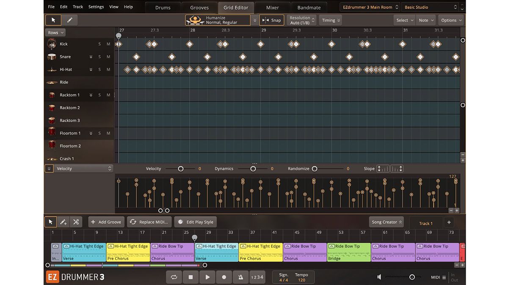Adjust the Dynamics slider handle
This screenshot has height=285, width=508.
tap(253, 168)
